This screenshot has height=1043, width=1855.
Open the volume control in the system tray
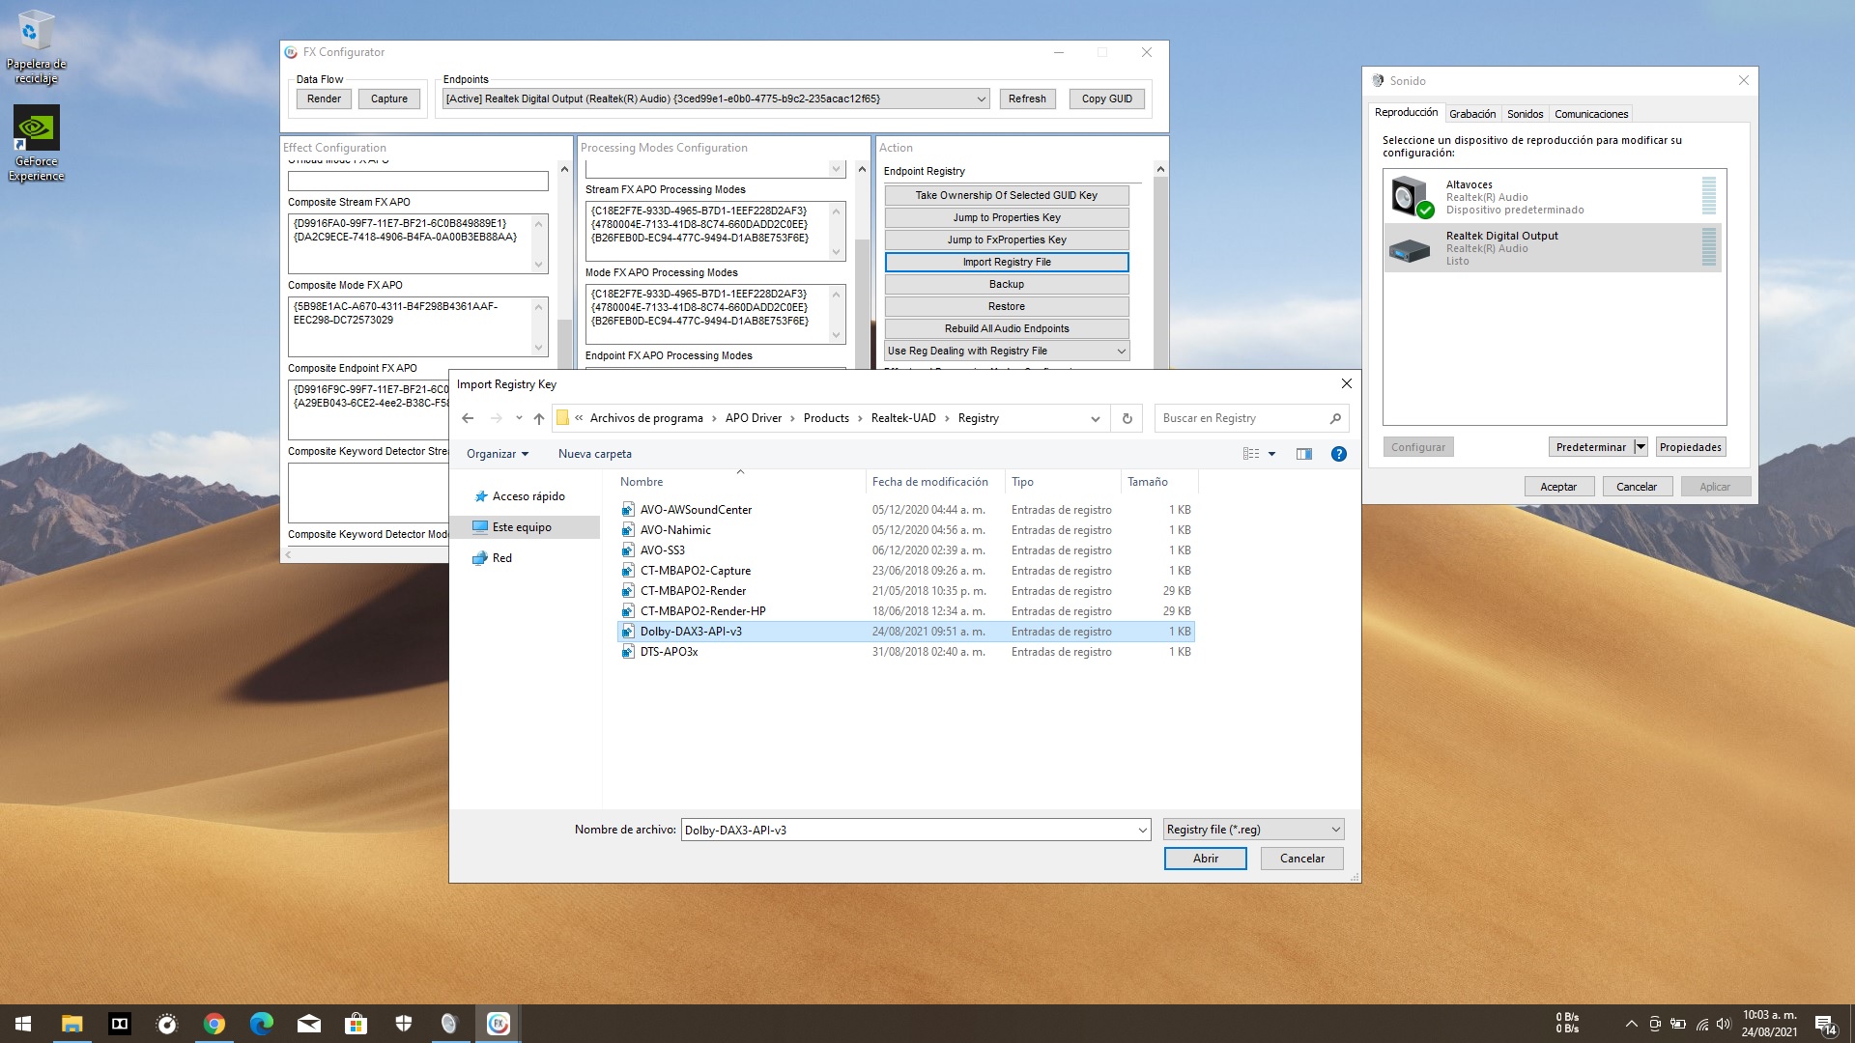[x=1724, y=1024]
